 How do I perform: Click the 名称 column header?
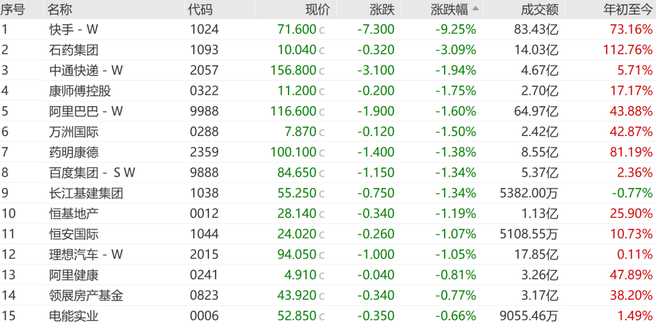(x=60, y=9)
